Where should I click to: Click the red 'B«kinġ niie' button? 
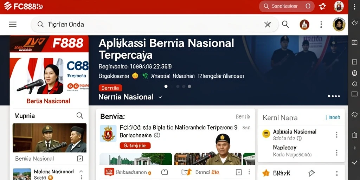[x=135, y=146]
